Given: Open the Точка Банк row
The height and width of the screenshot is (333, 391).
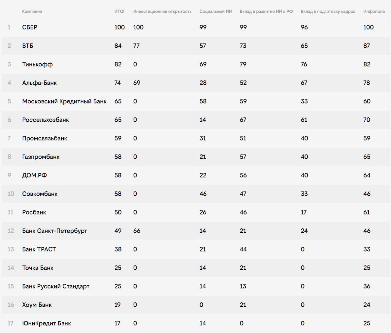Looking at the screenshot, I should (x=196, y=268).
